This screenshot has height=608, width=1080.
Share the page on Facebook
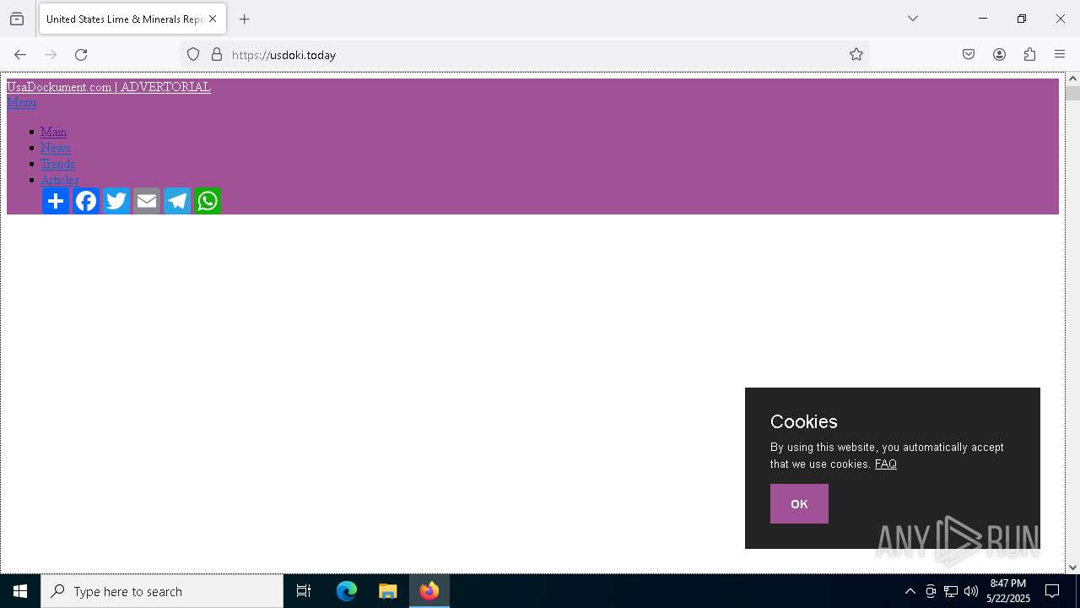[x=86, y=201]
